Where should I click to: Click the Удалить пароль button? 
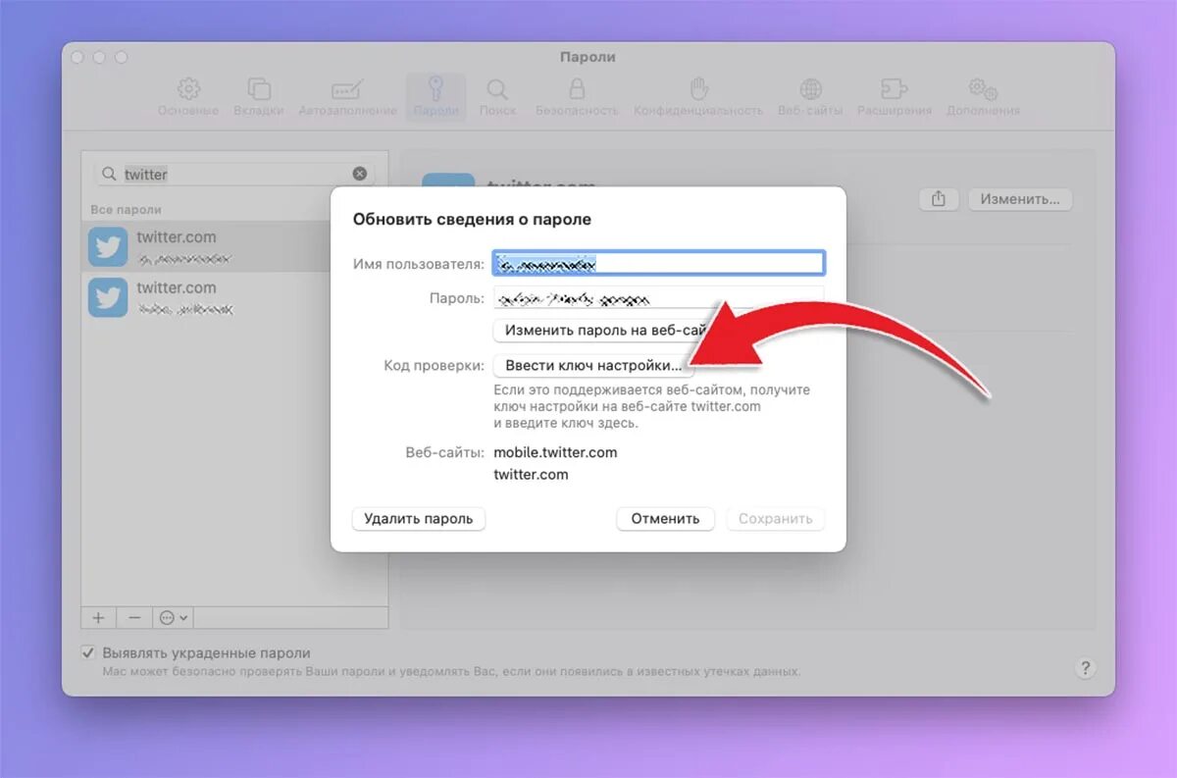point(419,519)
